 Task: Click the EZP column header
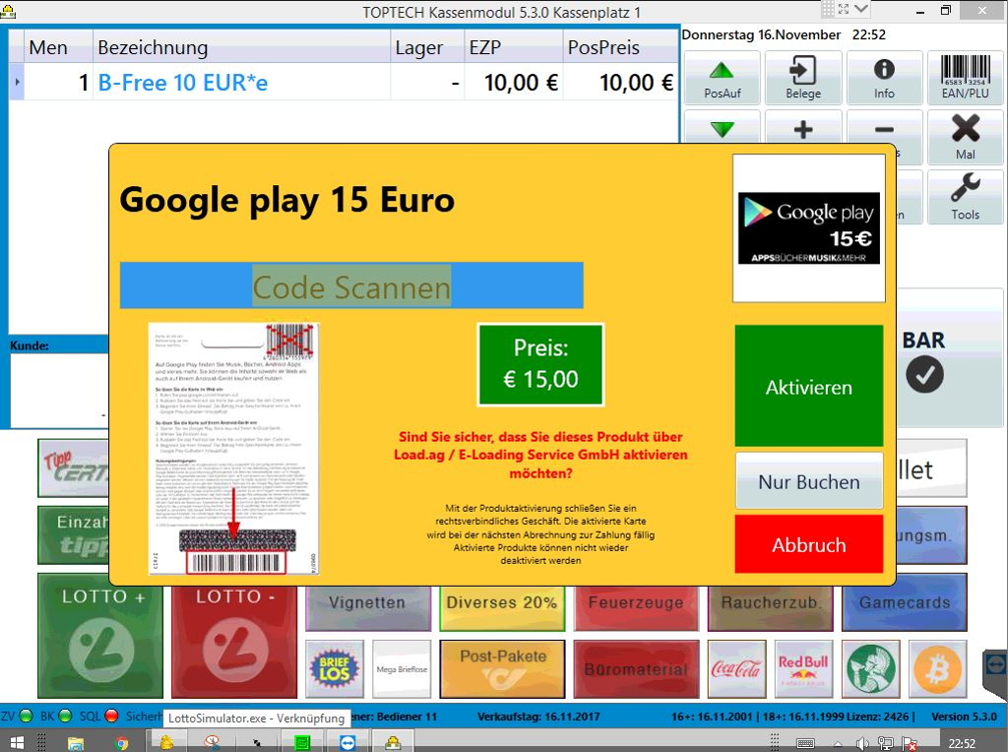click(x=514, y=47)
